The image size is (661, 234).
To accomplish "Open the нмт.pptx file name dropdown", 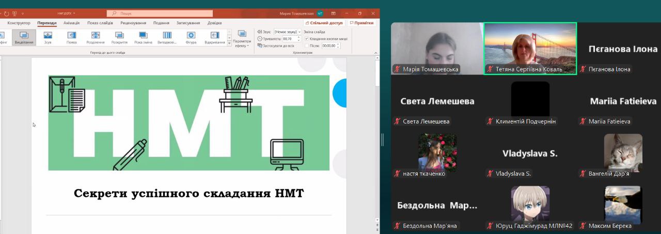I will [66, 13].
